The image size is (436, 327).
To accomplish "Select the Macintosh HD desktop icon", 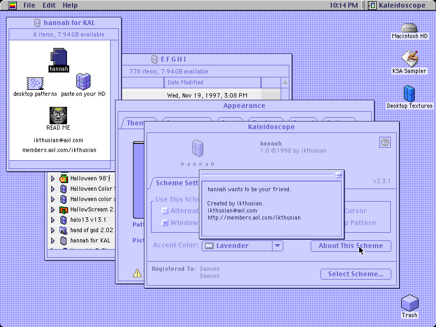I will click(409, 28).
